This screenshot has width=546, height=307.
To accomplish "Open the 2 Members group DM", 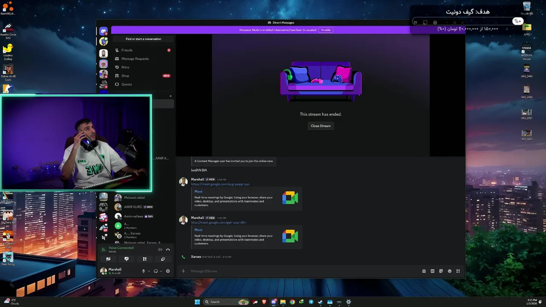I will coord(143,226).
